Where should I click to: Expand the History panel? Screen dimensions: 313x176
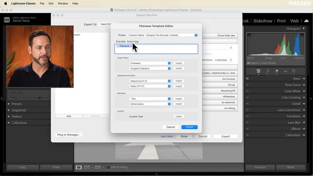point(9,116)
